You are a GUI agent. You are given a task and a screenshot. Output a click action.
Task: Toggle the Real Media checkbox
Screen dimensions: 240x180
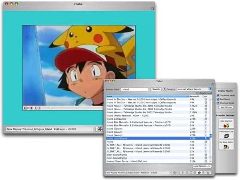[218, 99]
